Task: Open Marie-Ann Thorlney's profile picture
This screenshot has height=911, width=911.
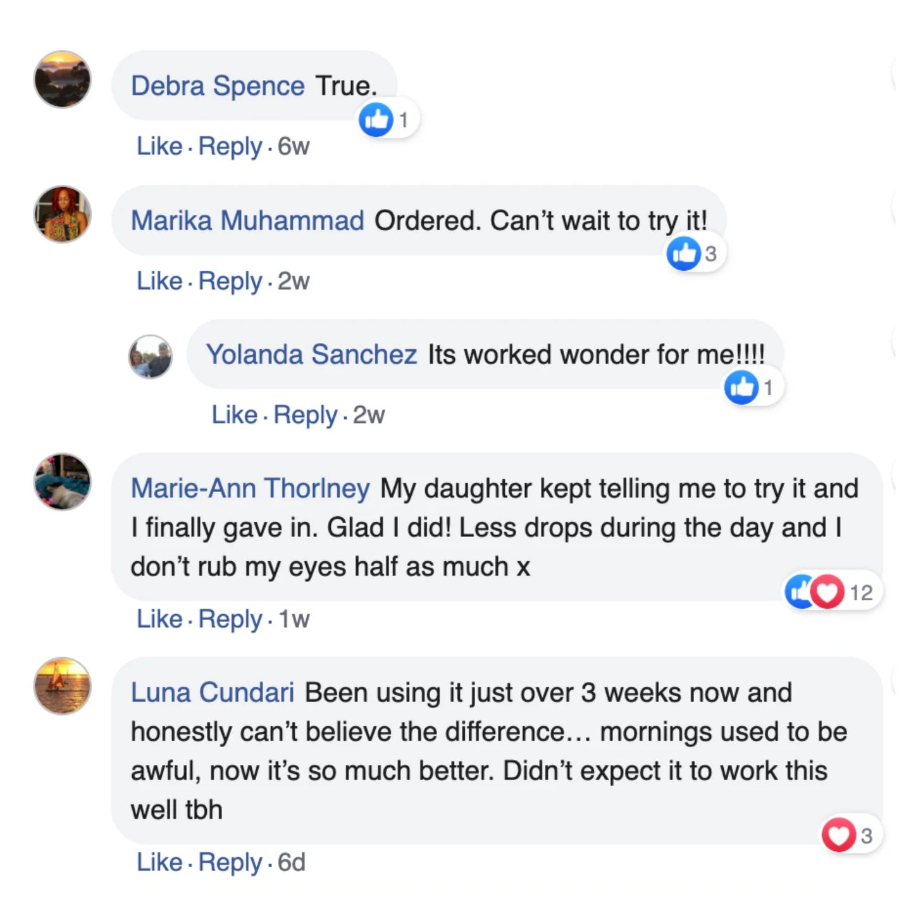Action: [x=62, y=481]
